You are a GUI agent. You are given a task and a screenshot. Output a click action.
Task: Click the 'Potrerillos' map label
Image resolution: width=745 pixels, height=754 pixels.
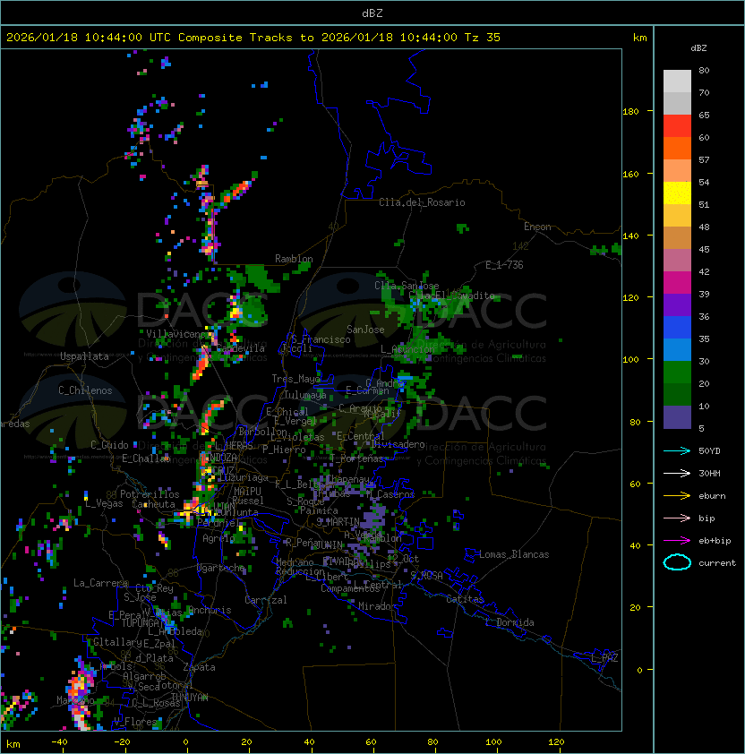click(x=150, y=494)
